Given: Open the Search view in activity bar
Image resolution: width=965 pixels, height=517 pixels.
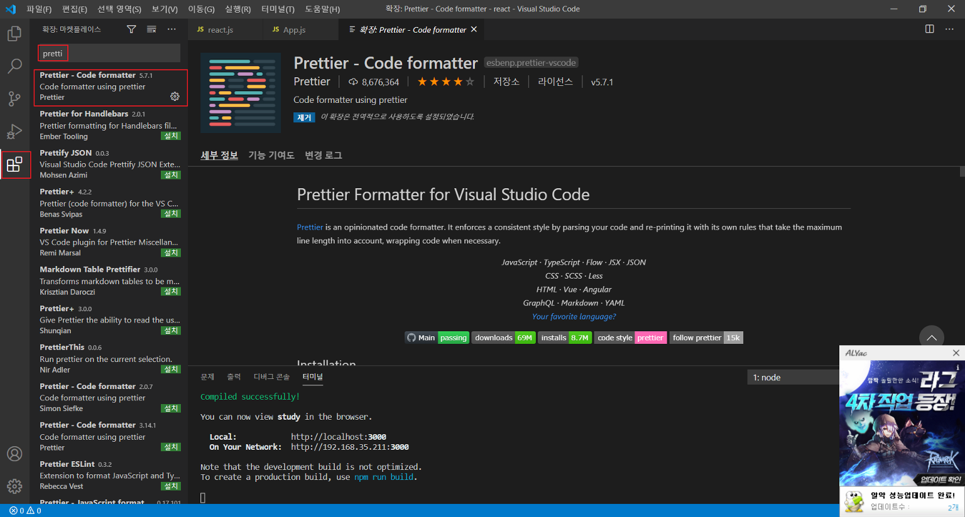Looking at the screenshot, I should (14, 66).
